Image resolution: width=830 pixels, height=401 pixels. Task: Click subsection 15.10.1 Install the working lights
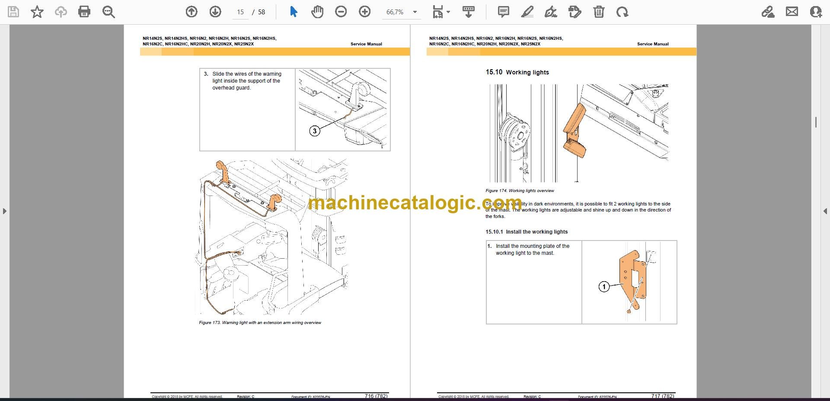tap(527, 232)
